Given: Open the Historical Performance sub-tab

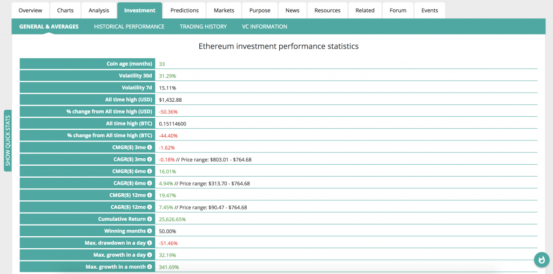Looking at the screenshot, I should point(129,26).
